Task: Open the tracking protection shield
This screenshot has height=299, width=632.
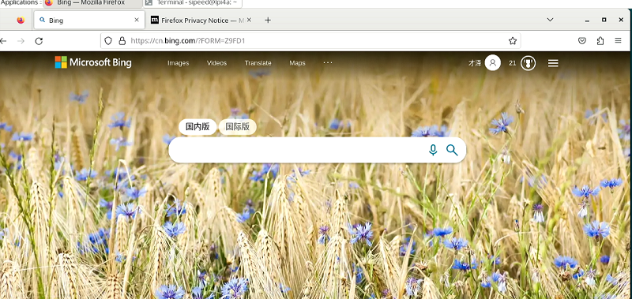Action: [x=108, y=41]
